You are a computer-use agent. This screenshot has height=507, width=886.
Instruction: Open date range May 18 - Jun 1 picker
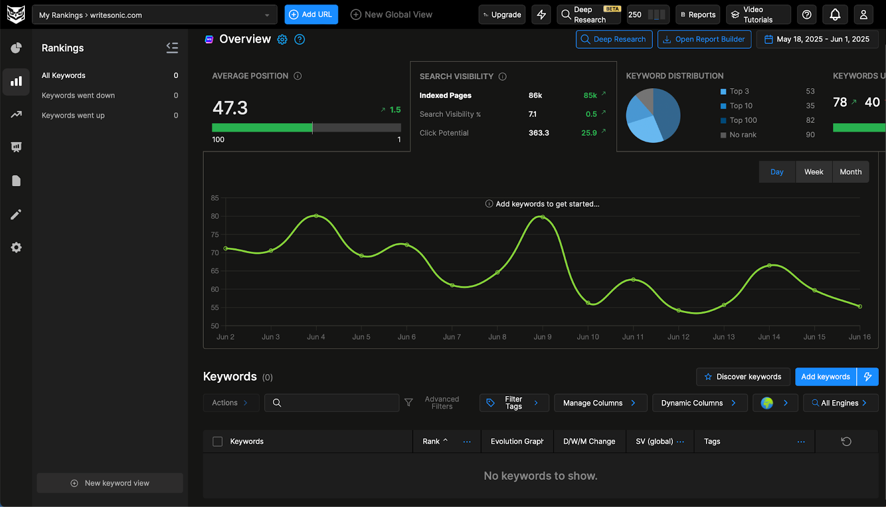pyautogui.click(x=817, y=39)
